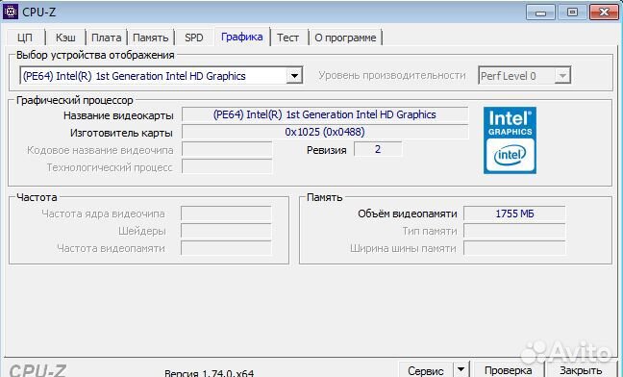Open the Тест tab
This screenshot has width=623, height=377.
click(x=287, y=38)
